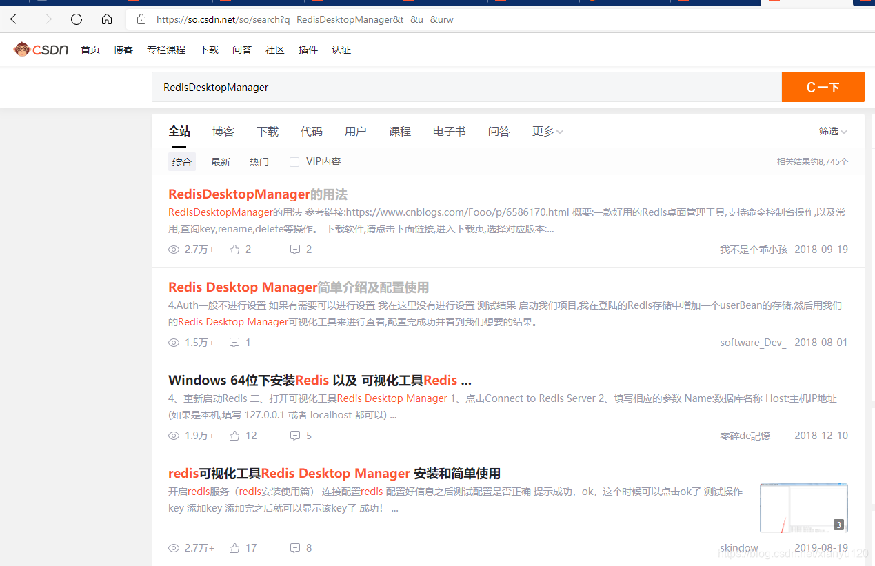This screenshot has height=566, width=875.
Task: Switch to the 课程 tab
Action: point(400,131)
